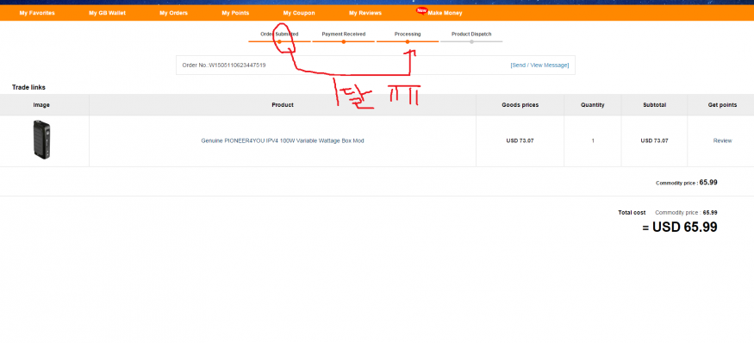
Task: Go to My Reviews
Action: [365, 13]
